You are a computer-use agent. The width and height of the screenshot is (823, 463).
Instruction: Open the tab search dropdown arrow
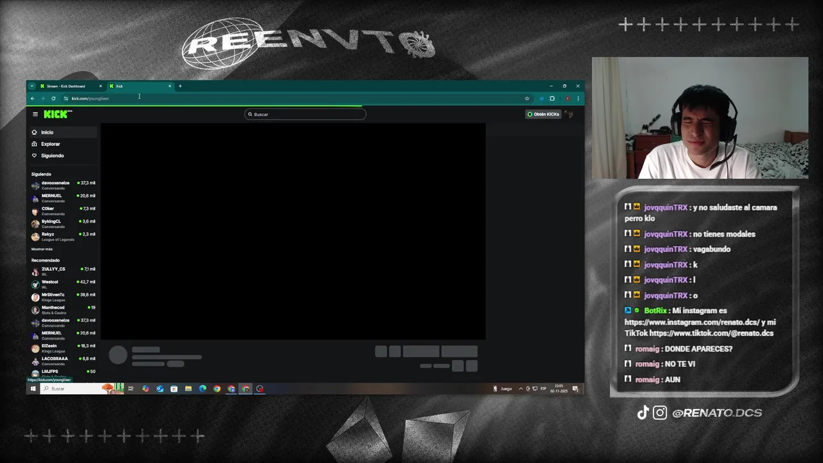click(32, 86)
